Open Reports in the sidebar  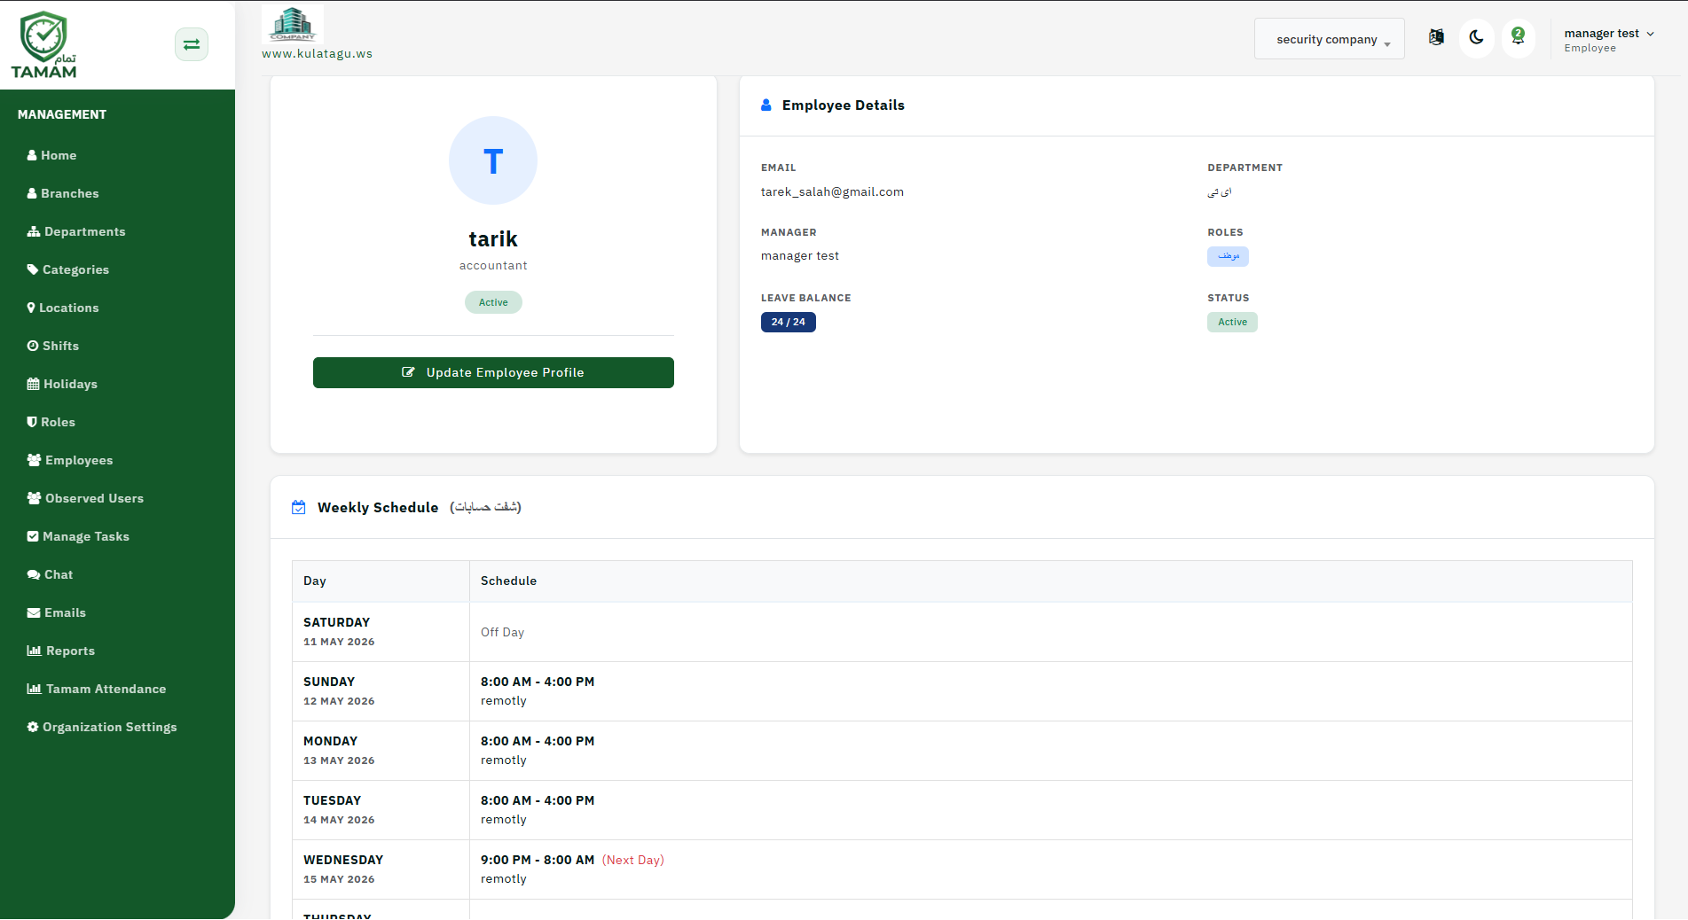[71, 651]
